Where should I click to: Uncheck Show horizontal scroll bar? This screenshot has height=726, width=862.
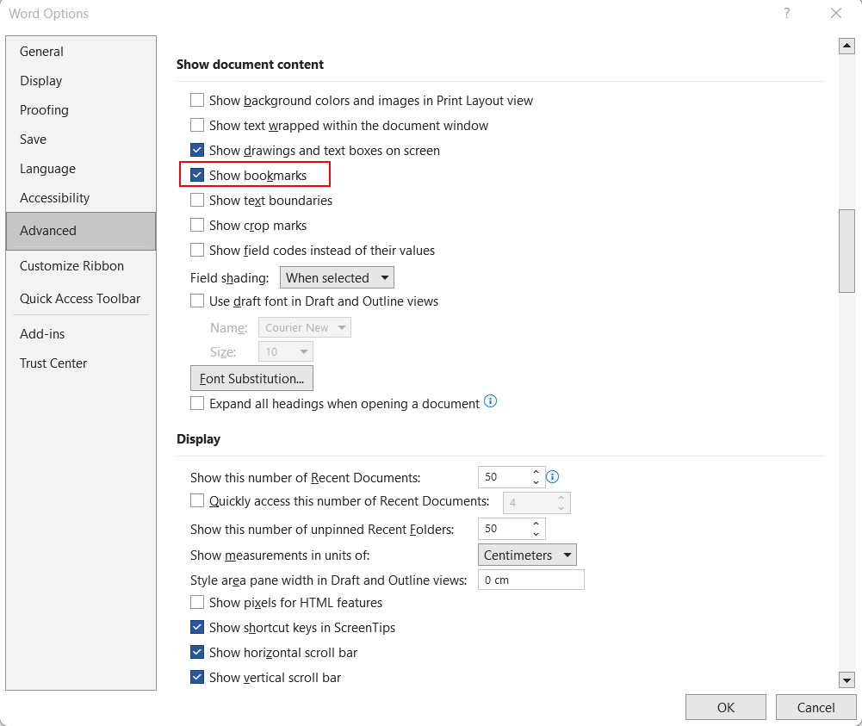(x=197, y=652)
